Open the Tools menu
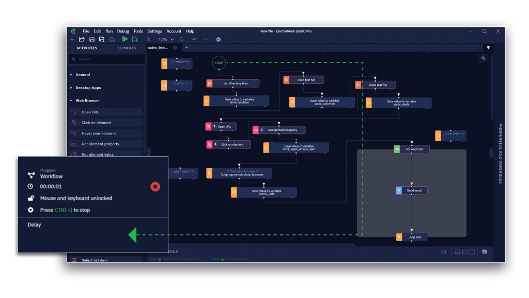The height and width of the screenshot is (298, 529). (138, 31)
